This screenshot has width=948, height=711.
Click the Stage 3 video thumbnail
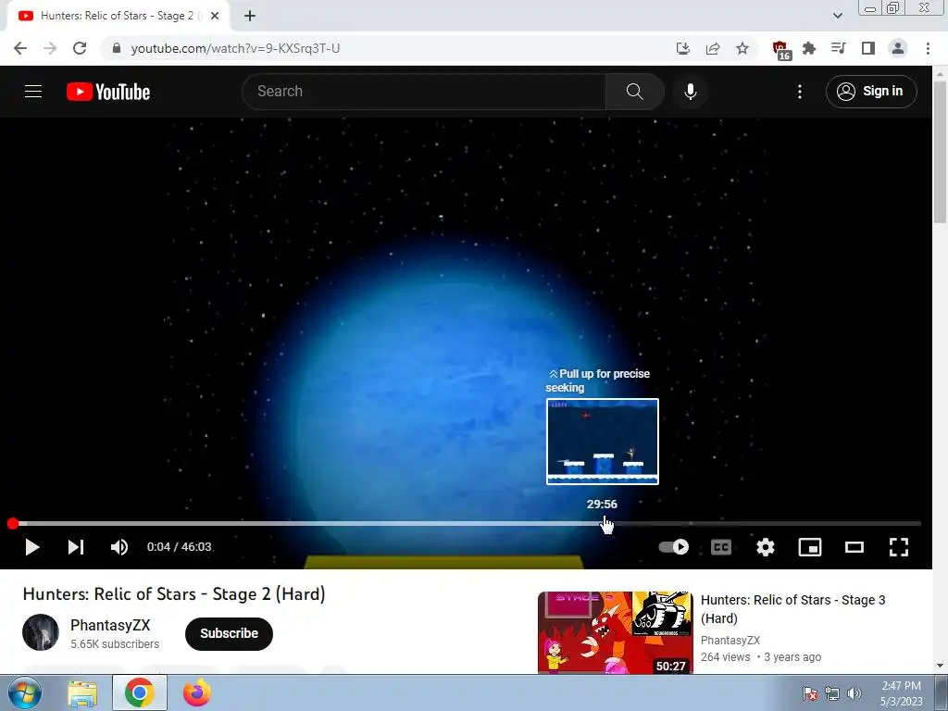click(616, 633)
